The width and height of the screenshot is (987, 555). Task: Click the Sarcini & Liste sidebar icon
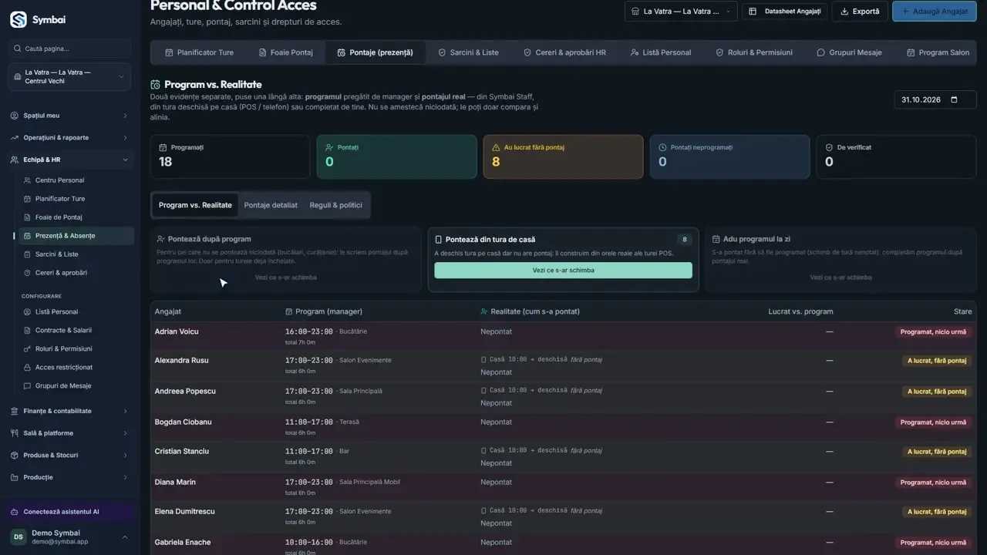28,254
